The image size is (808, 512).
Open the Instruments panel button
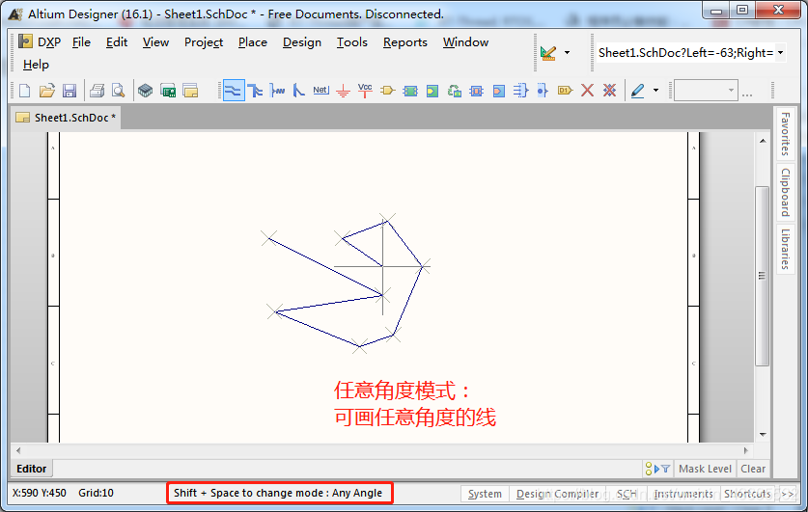[683, 494]
